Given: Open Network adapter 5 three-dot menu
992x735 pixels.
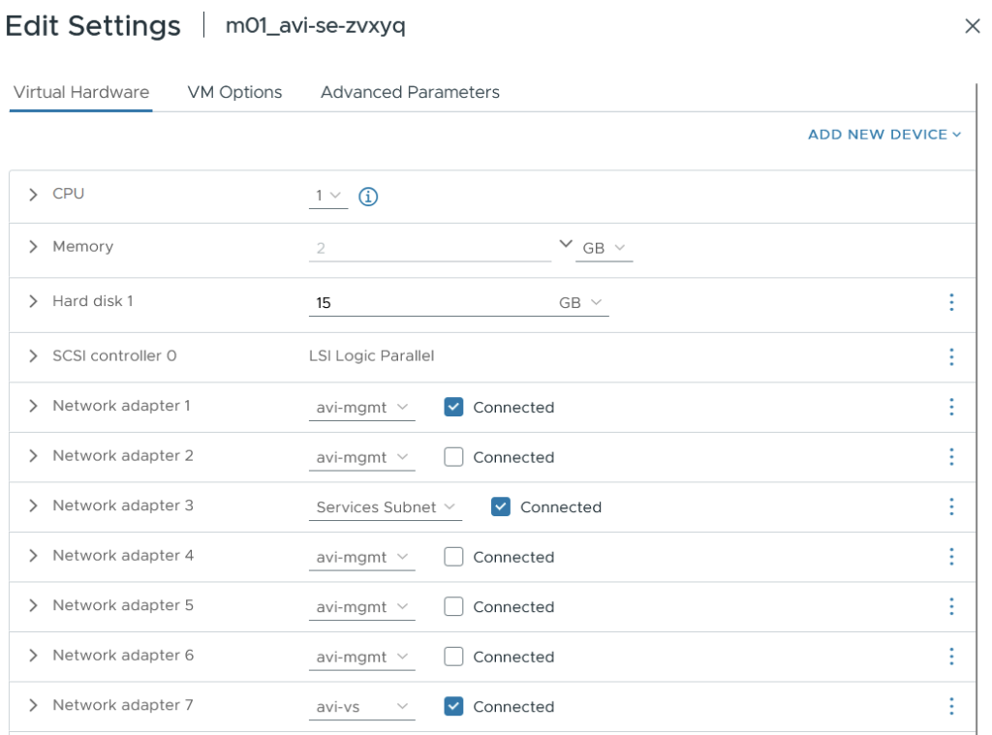Looking at the screenshot, I should (951, 606).
